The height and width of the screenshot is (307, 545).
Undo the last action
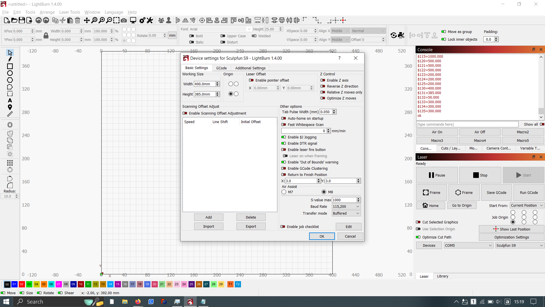pyautogui.click(x=39, y=20)
